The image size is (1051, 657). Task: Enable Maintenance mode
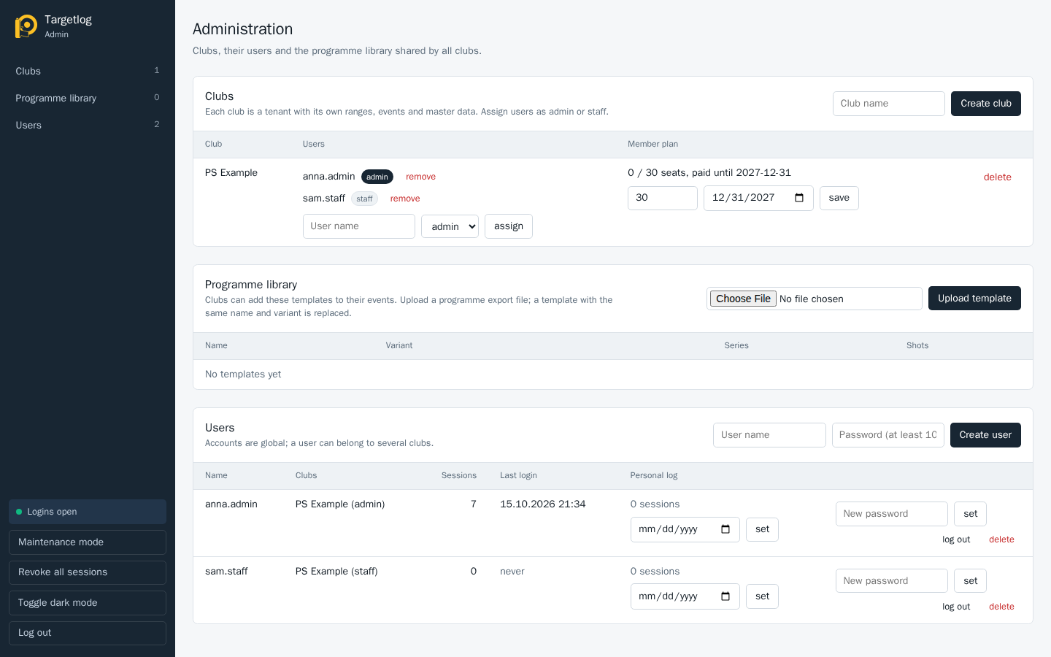coord(88,542)
